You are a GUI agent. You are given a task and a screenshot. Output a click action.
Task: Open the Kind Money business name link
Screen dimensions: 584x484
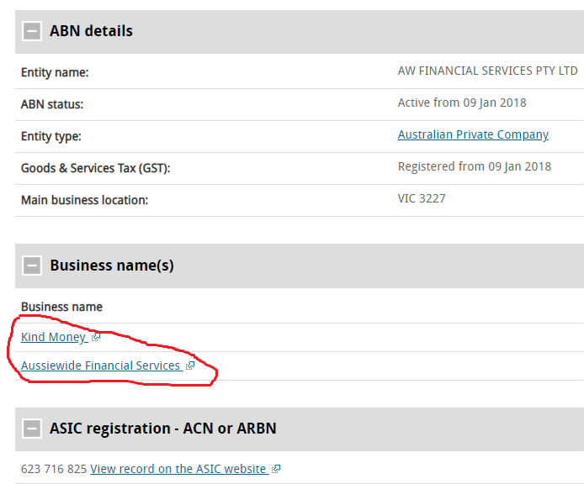pyautogui.click(x=54, y=337)
